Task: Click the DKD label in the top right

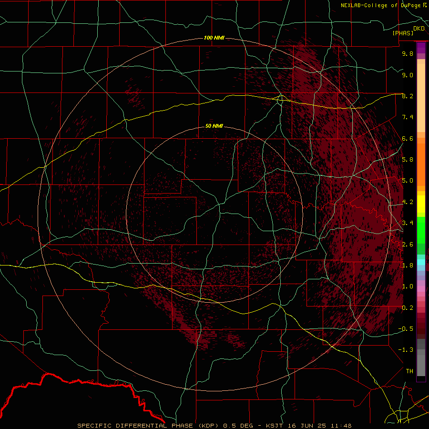Action: point(419,29)
